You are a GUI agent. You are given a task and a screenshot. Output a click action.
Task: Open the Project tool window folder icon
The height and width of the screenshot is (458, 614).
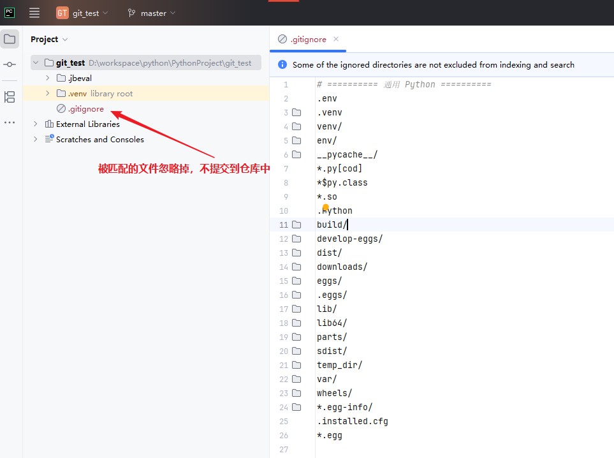pos(10,39)
